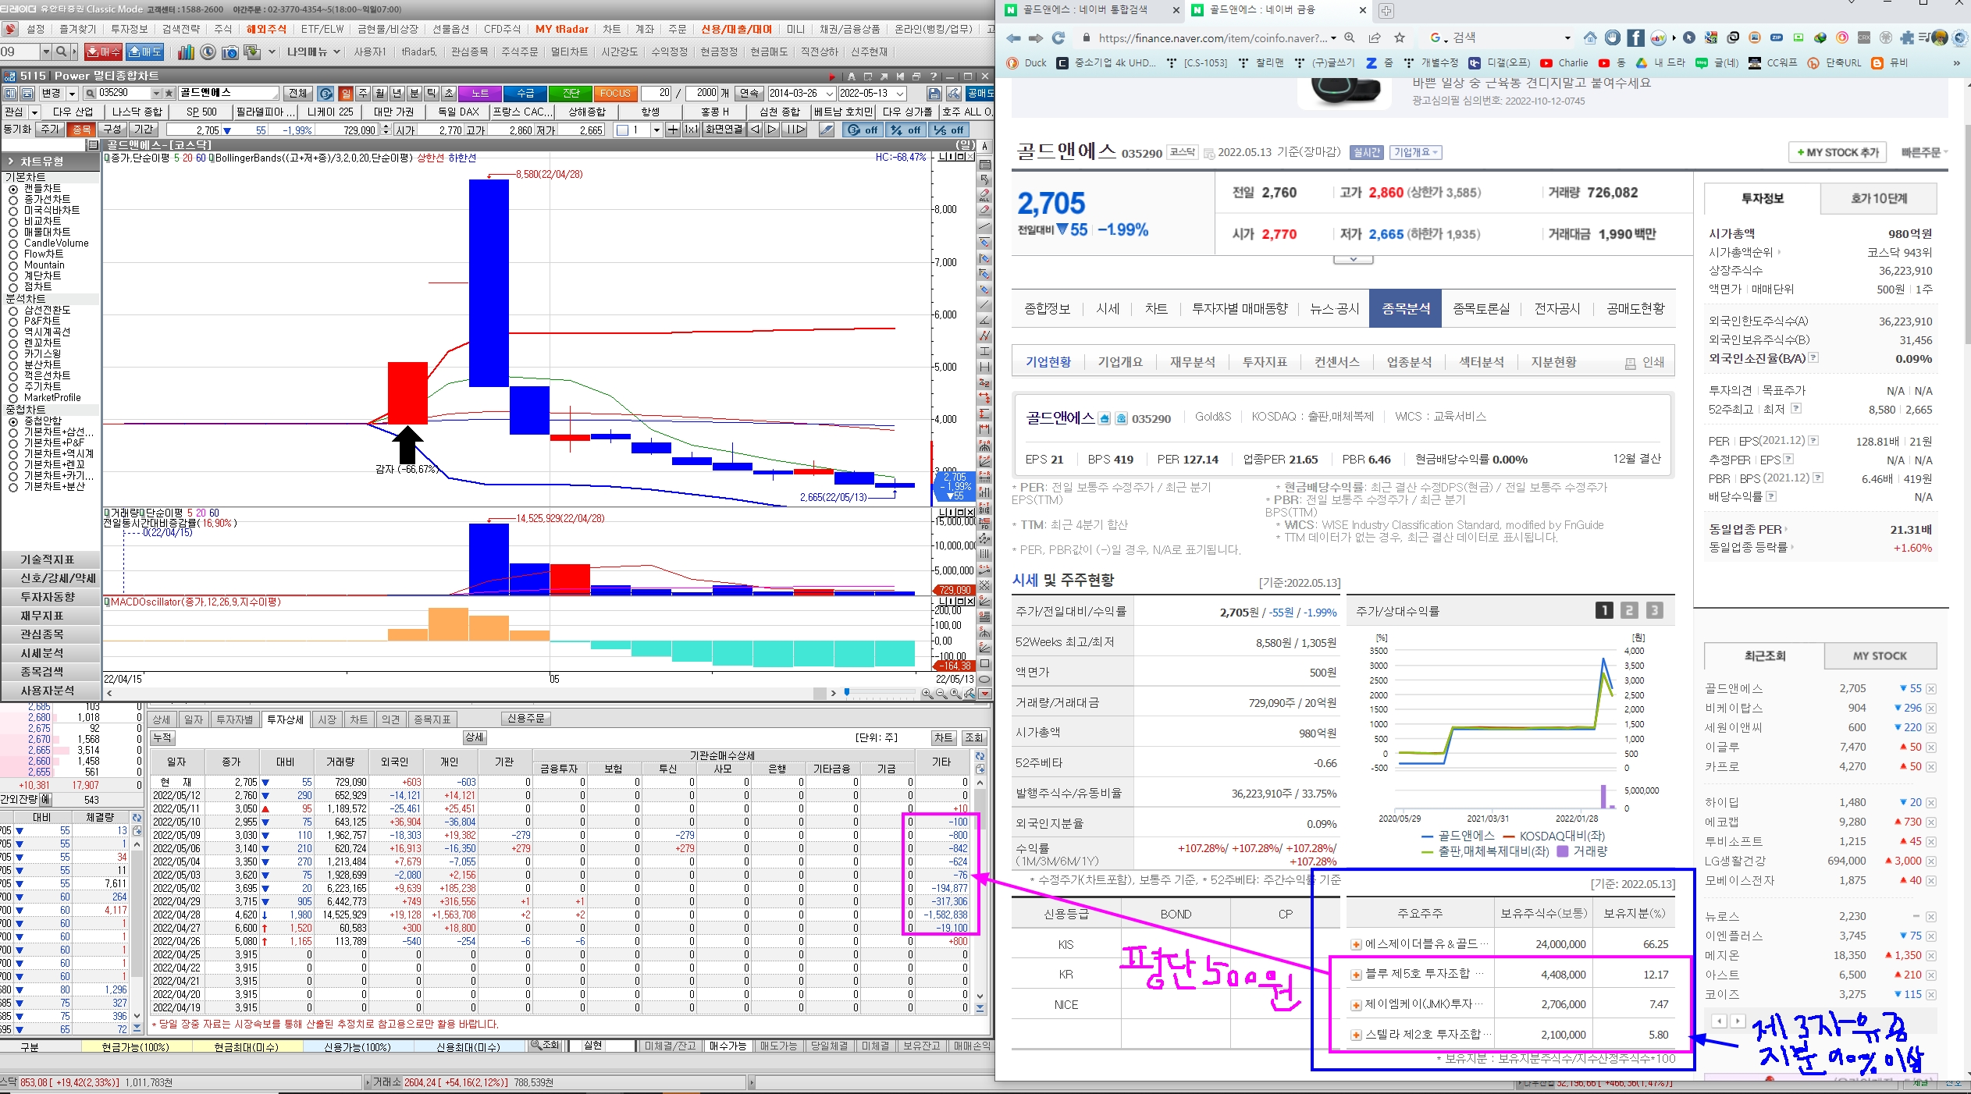The image size is (1971, 1094).
Task: Open 해외주식 menu in trading app
Action: click(x=266, y=29)
